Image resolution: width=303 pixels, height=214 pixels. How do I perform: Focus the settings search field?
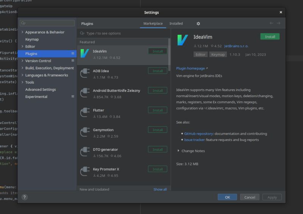[x=47, y=23]
